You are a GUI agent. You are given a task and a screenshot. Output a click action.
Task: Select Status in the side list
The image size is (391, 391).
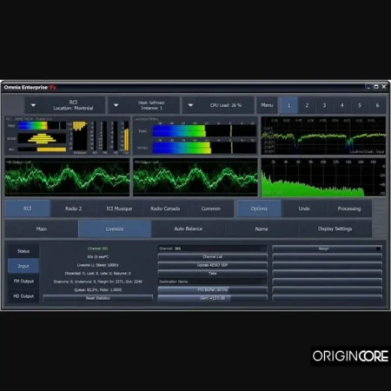pyautogui.click(x=23, y=251)
